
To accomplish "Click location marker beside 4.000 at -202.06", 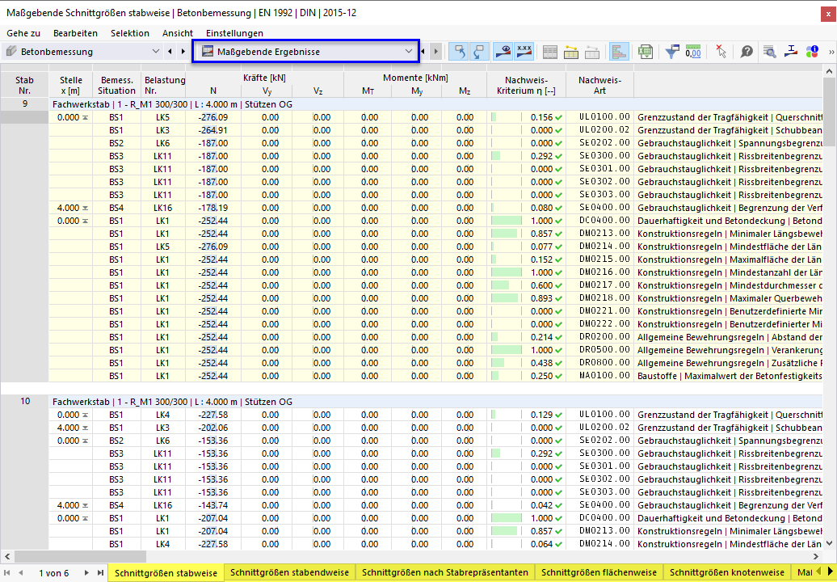I will pos(86,428).
